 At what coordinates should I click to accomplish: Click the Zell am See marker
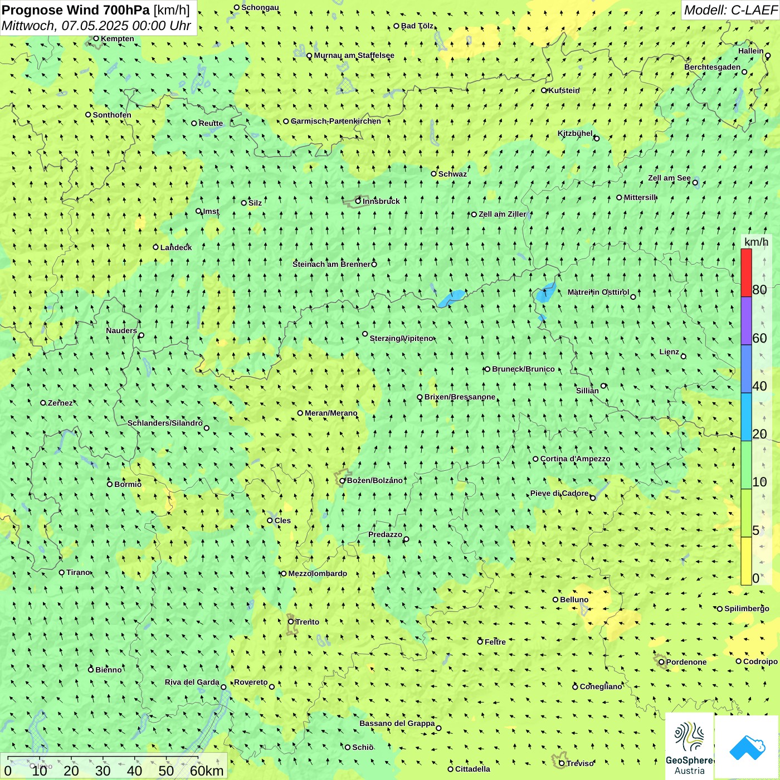pos(695,182)
